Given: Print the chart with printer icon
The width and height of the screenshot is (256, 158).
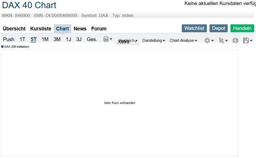Looking at the screenshot, I should point(235,40).
